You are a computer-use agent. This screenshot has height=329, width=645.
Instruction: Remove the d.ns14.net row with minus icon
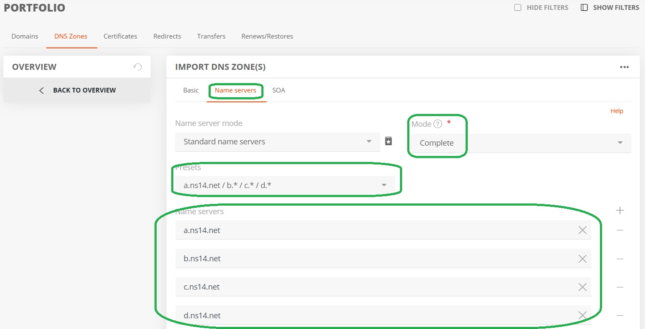(x=620, y=315)
